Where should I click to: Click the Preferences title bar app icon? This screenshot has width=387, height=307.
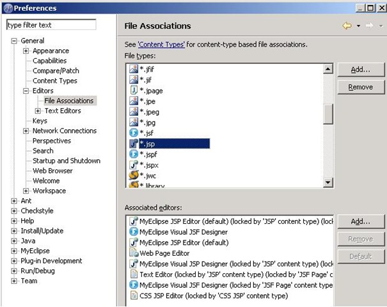pyautogui.click(x=8, y=8)
